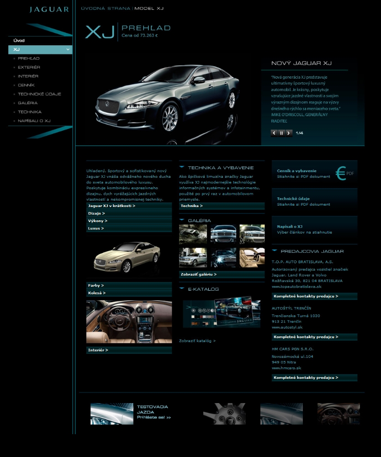Click 'Zobraziť katalóg' link
The height and width of the screenshot is (457, 381).
click(x=197, y=341)
